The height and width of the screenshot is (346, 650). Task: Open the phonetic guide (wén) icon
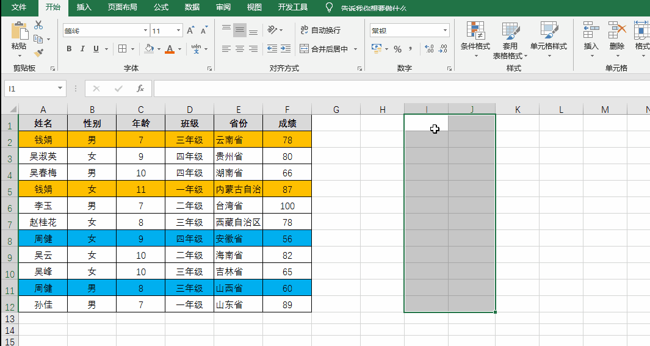(x=196, y=49)
